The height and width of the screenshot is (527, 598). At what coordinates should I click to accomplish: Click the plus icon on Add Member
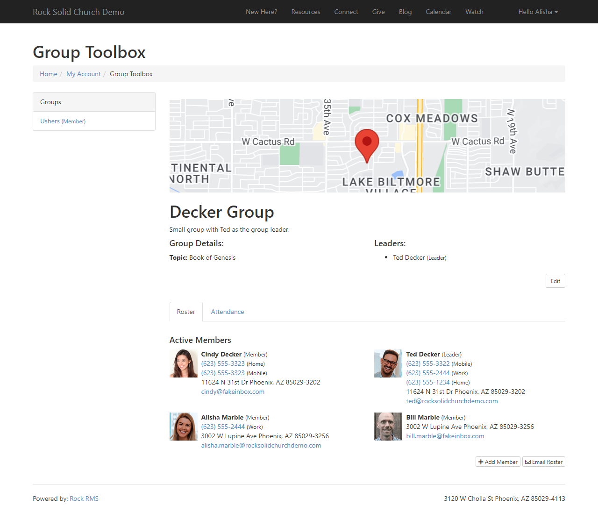[481, 462]
